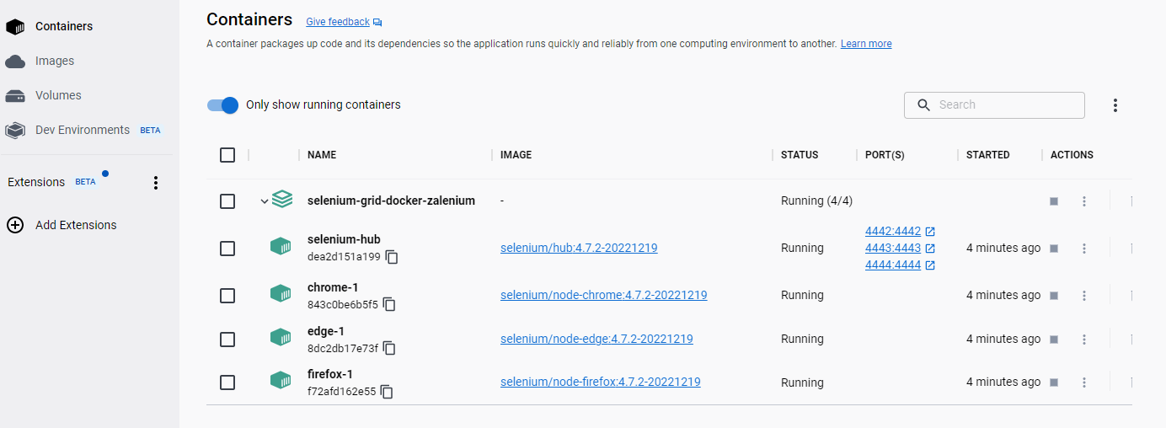Screen dimensions: 1166x428
Task: Open Extensions three-dot menu
Action: click(x=155, y=183)
